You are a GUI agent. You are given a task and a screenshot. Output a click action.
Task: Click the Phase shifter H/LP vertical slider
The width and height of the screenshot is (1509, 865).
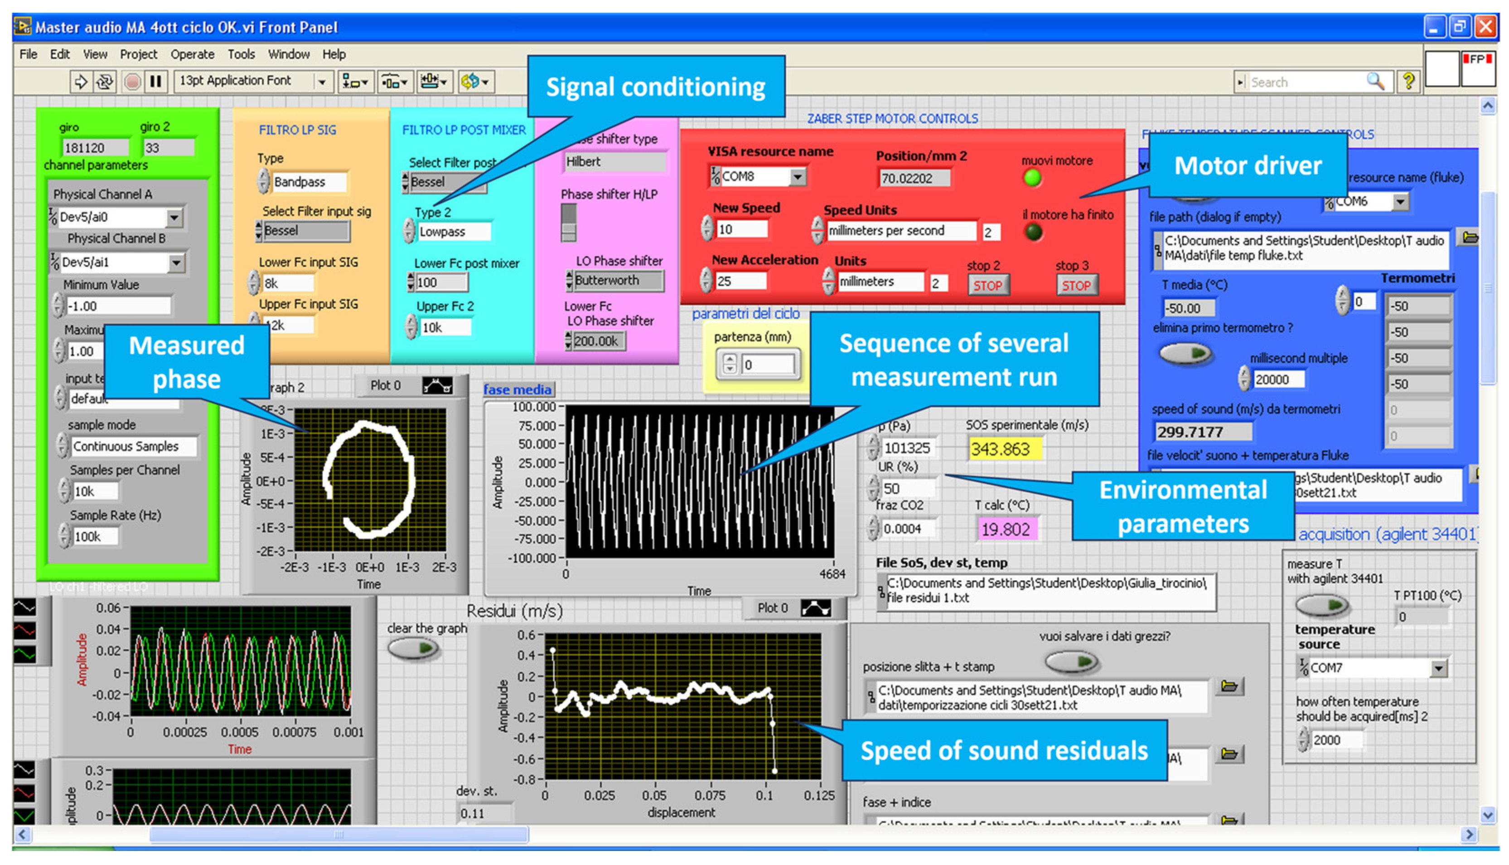[569, 223]
